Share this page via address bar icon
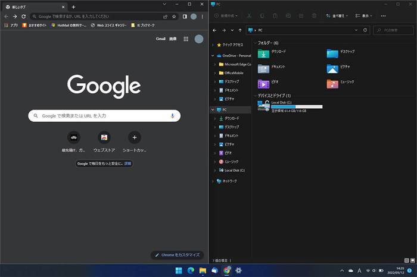Screen dimensions: 417x277 coord(165,17)
